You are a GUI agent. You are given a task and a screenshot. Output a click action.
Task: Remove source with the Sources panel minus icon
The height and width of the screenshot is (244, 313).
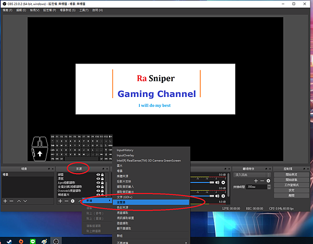tap(67, 201)
